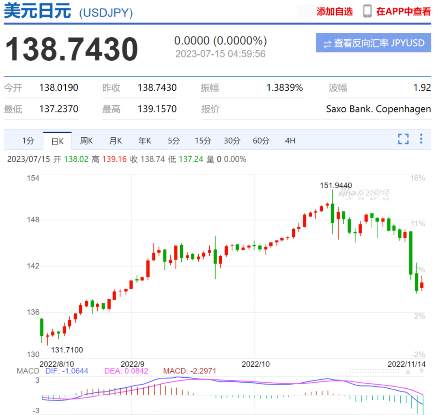
Task: Click the sina 新浪财经 watermark logo
Action: pos(364,194)
